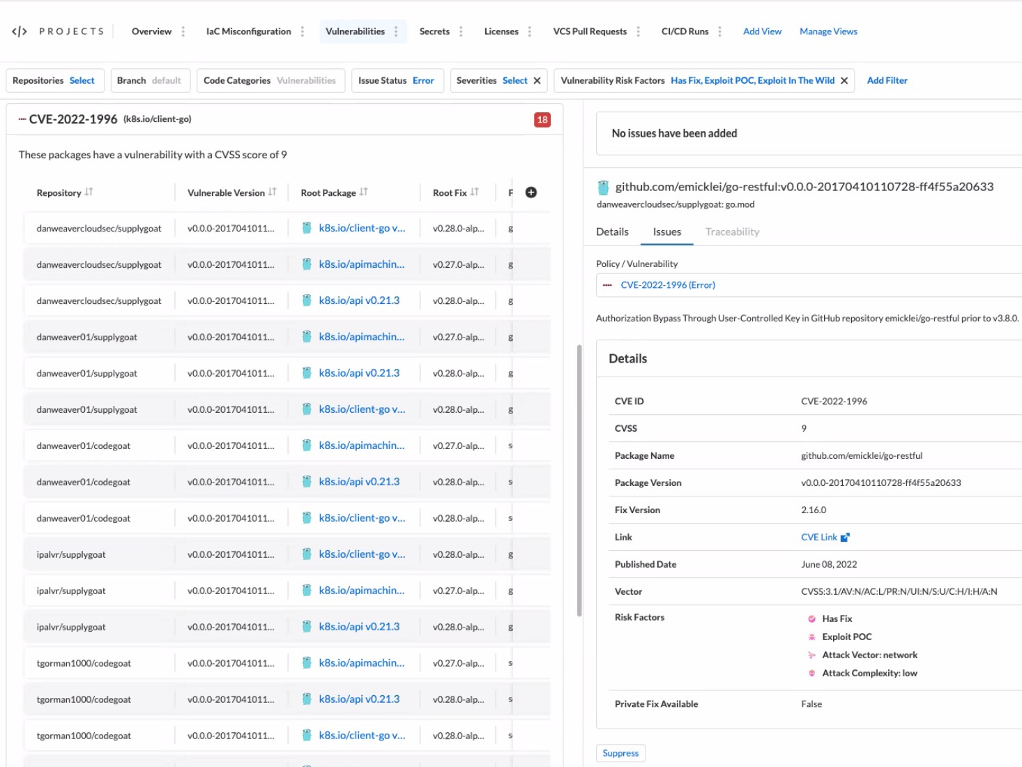Screen dimensions: 1022x767
Task: Click the add column plus icon
Action: 531,192
